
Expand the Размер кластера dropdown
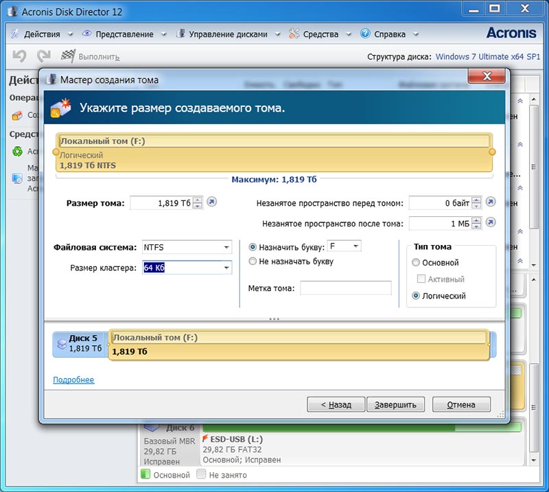[x=226, y=268]
